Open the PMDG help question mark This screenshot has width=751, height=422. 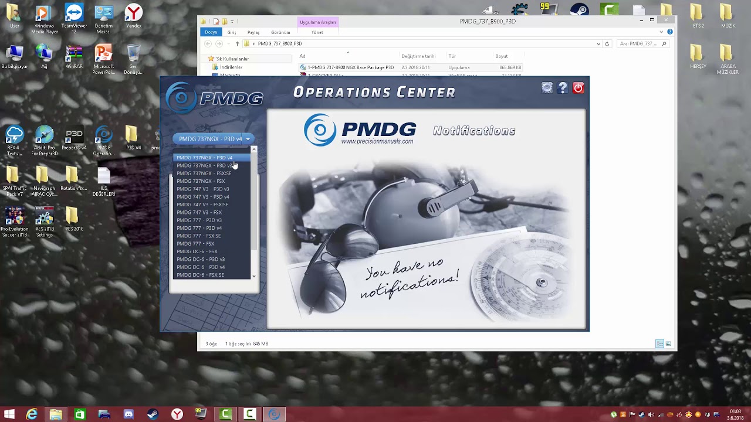point(563,88)
